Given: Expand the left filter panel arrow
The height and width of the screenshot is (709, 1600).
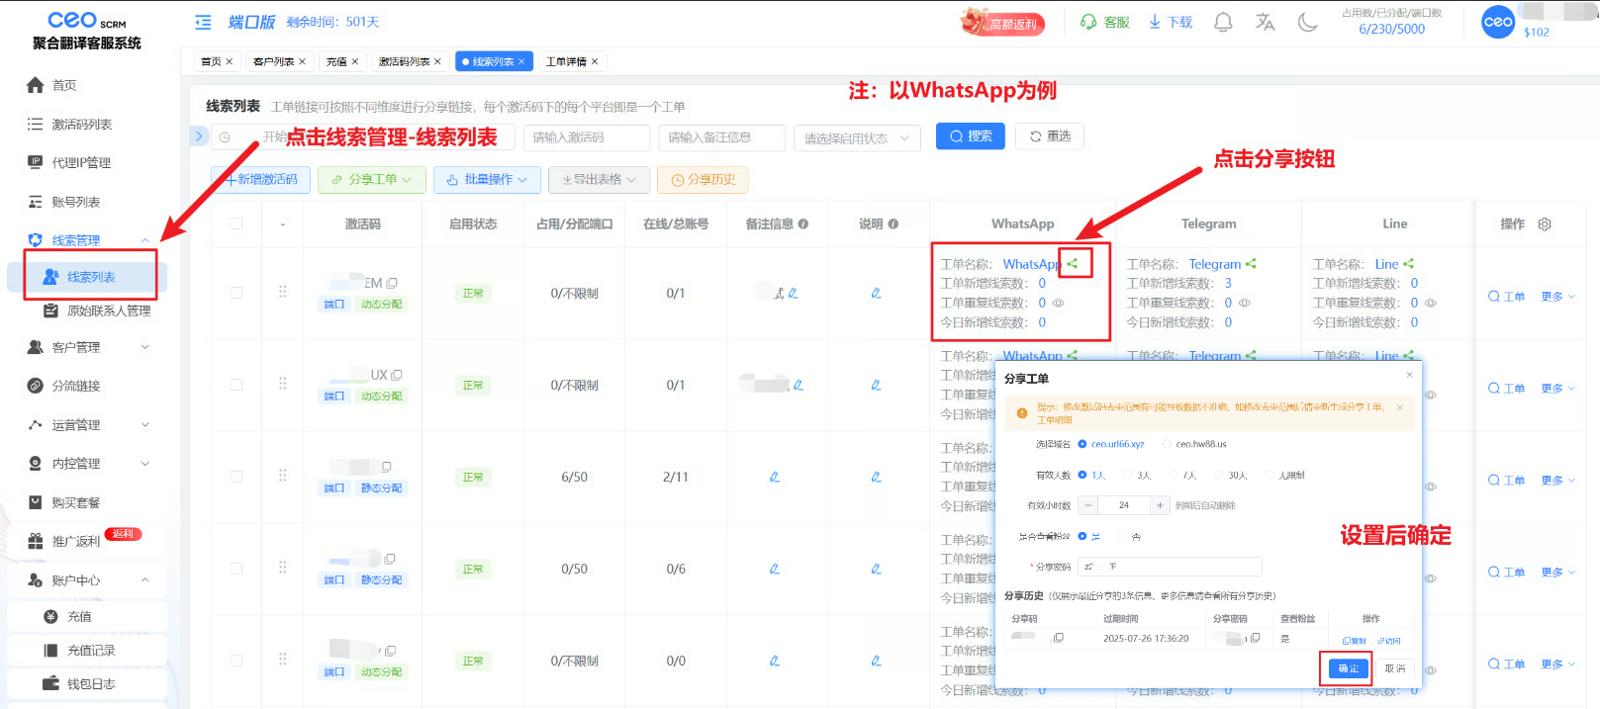Looking at the screenshot, I should pos(199,136).
